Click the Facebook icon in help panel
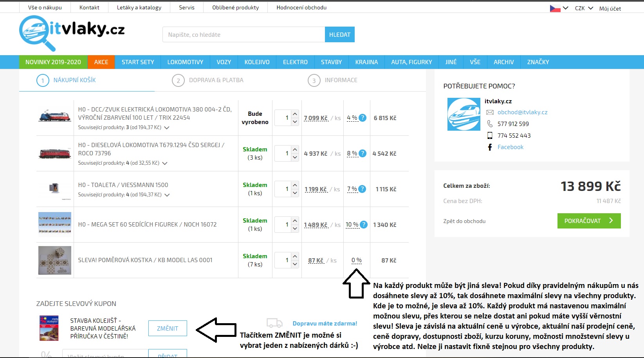This screenshot has width=644, height=358. [490, 147]
